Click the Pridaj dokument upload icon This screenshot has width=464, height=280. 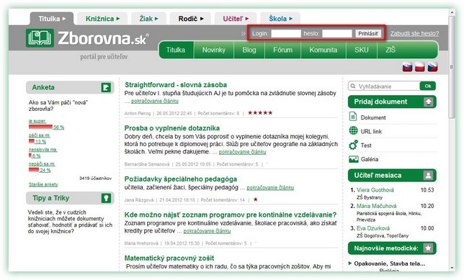[x=429, y=101]
